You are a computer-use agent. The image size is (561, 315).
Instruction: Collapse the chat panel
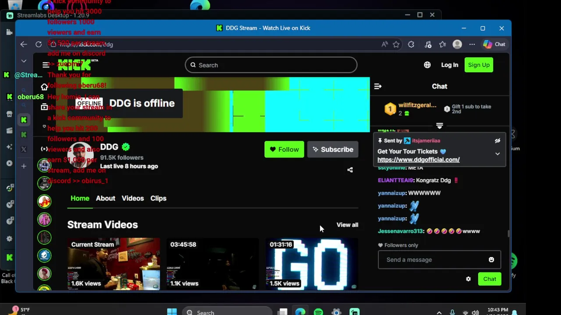(x=378, y=86)
